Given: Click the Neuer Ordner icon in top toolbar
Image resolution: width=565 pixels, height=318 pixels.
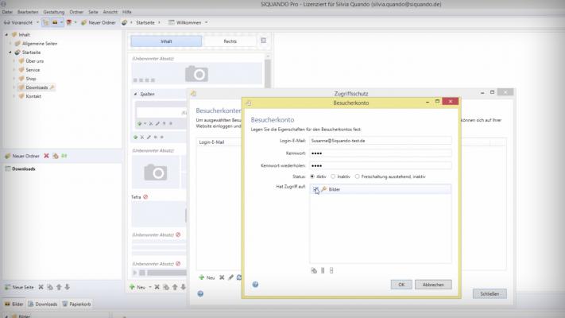Looking at the screenshot, I should (x=83, y=23).
